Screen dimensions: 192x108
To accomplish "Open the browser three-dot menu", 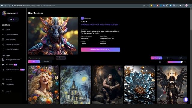I will point(190,5).
